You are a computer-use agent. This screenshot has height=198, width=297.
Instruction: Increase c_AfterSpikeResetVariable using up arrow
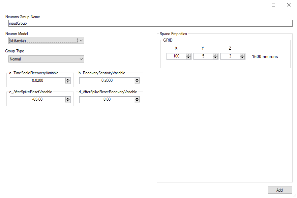point(68,98)
